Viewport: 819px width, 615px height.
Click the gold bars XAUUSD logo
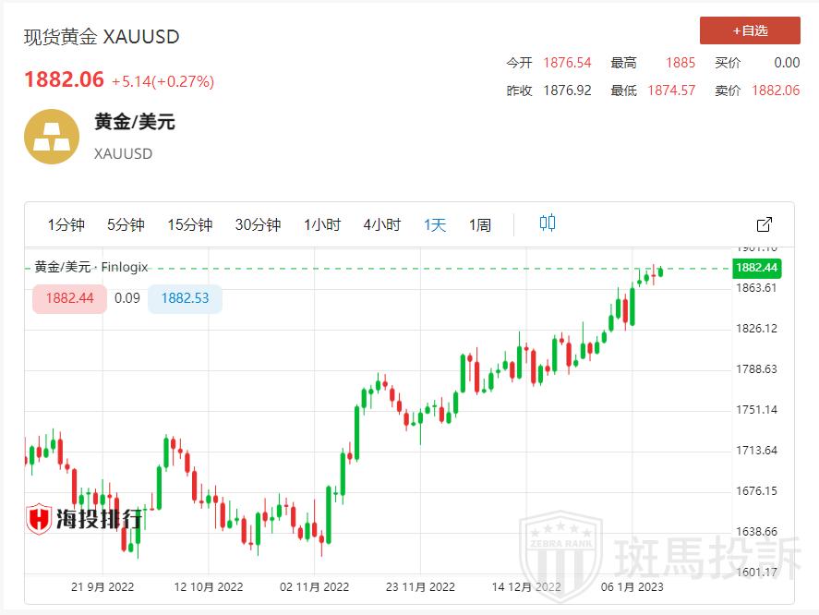coord(52,137)
